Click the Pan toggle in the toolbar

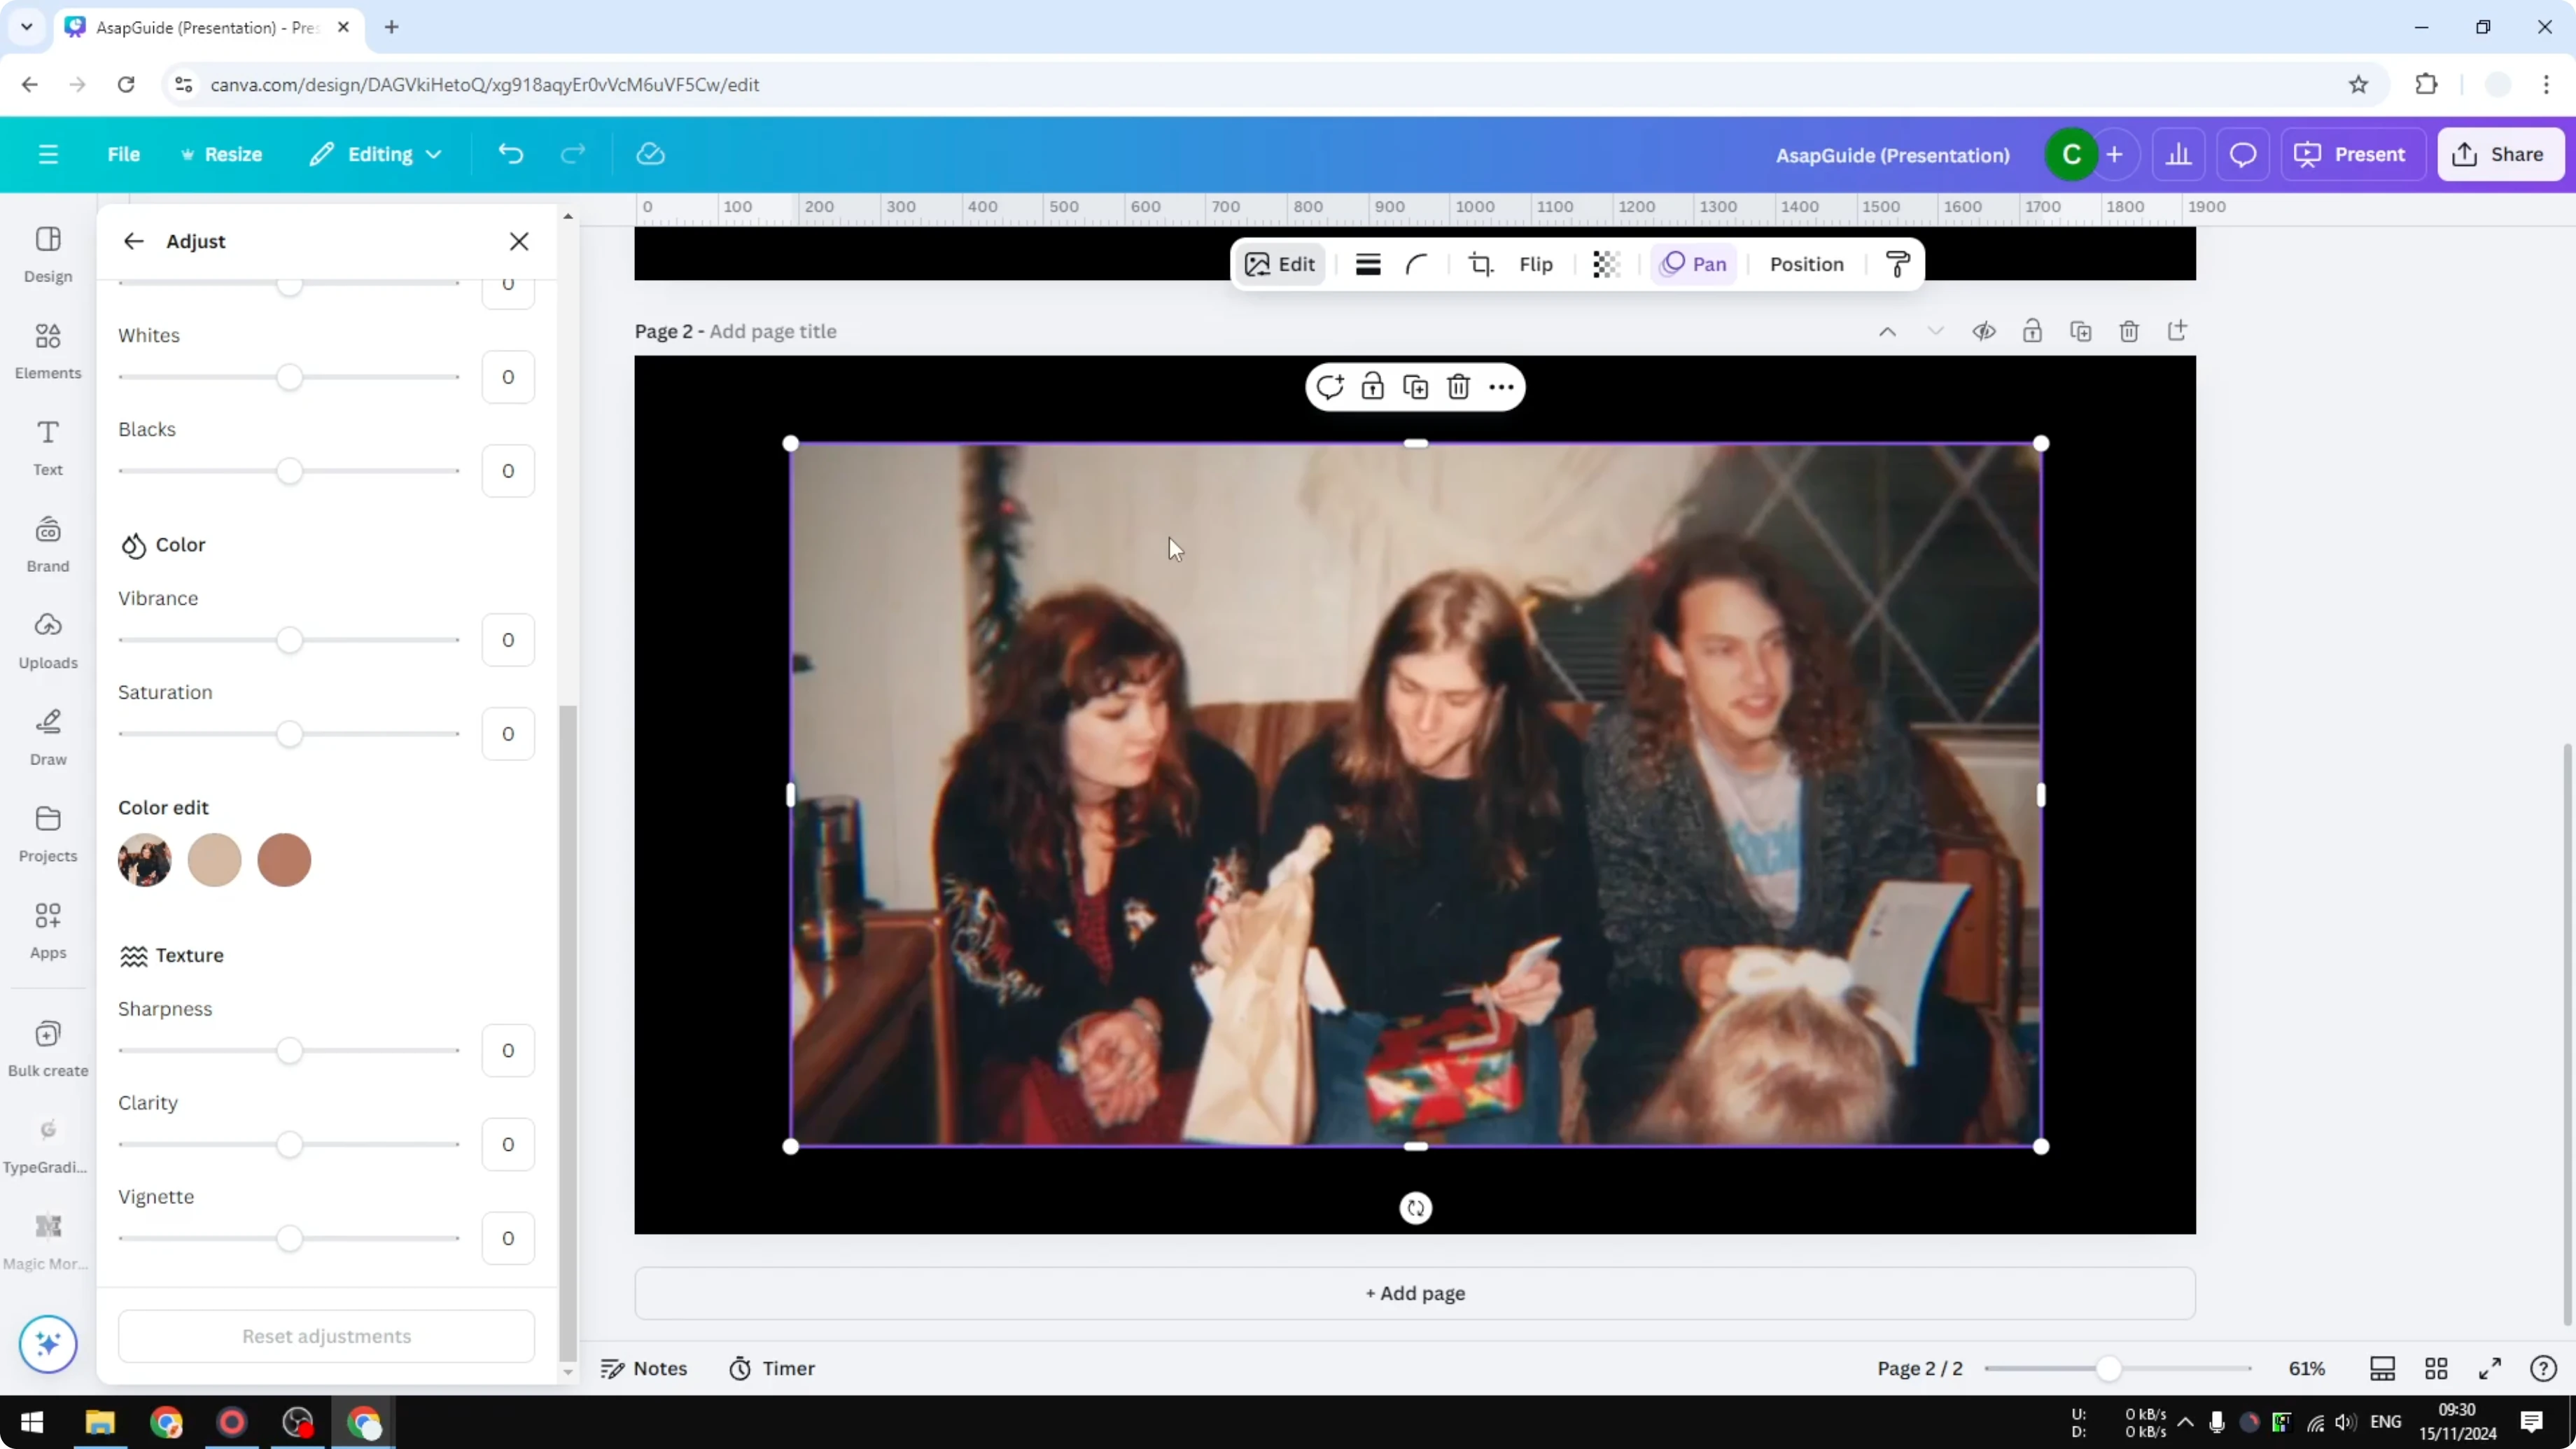click(x=1694, y=264)
